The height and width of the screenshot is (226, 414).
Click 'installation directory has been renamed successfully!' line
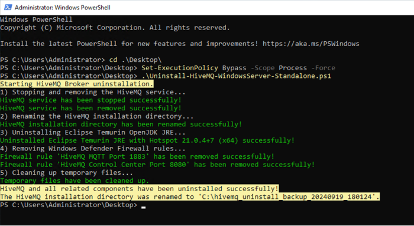pyautogui.click(x=121, y=125)
